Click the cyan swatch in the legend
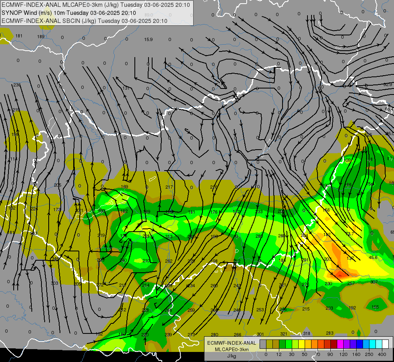The width and height of the screenshot is (394, 362). click(372, 344)
